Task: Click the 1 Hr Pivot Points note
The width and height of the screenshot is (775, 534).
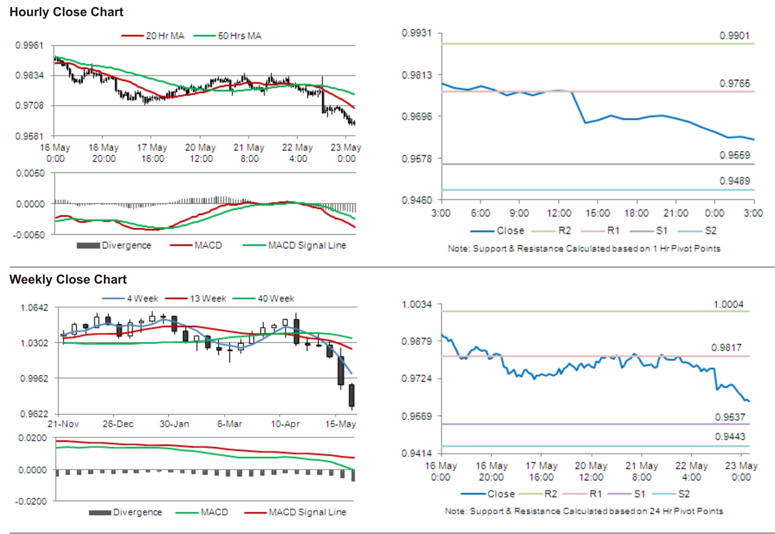Action: tap(584, 249)
